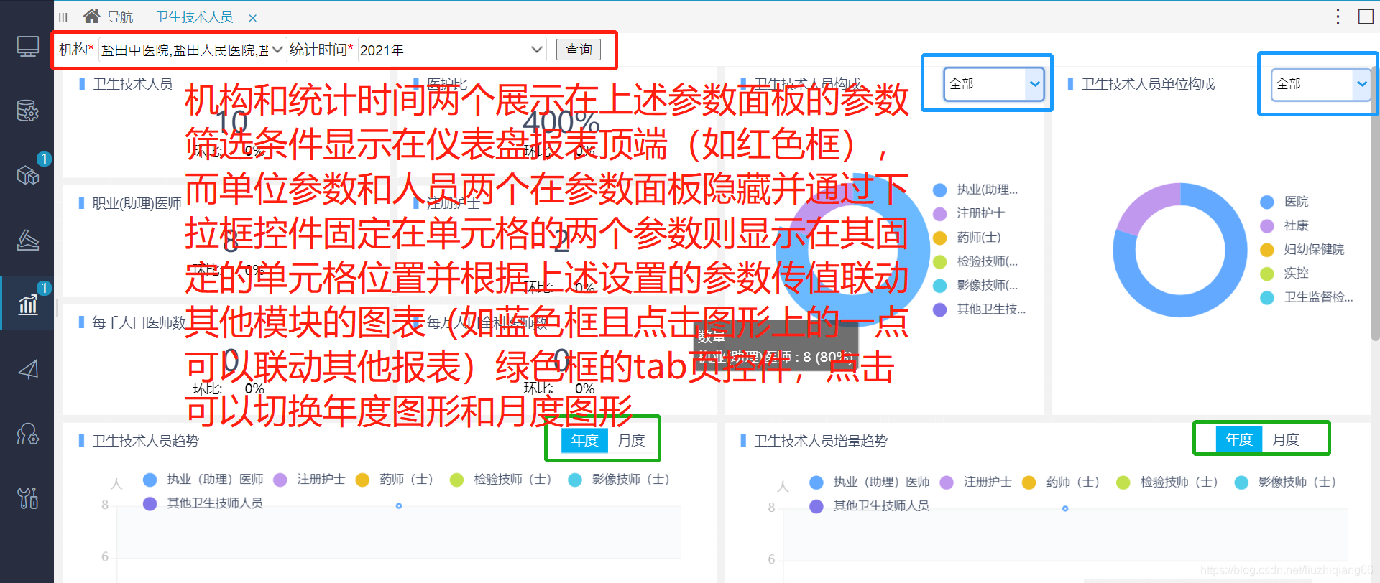Open the tools sidebar icon
Viewport: 1380px width, 583px height.
pos(27,498)
